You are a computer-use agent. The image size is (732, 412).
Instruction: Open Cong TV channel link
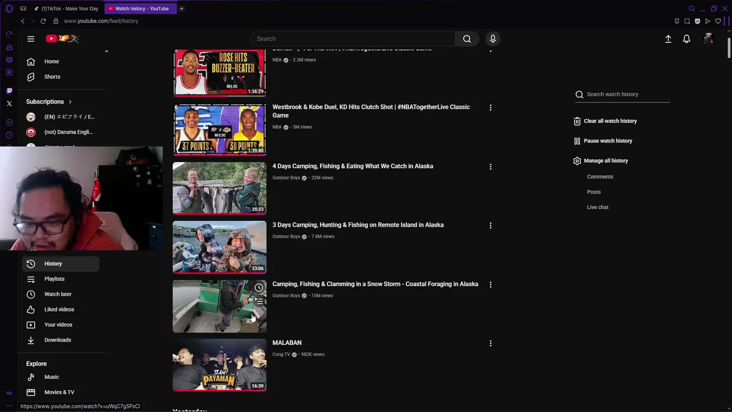pyautogui.click(x=281, y=355)
